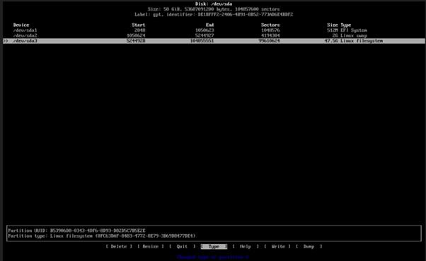Select the Quit menu option
The image size is (426, 261).
pos(183,246)
